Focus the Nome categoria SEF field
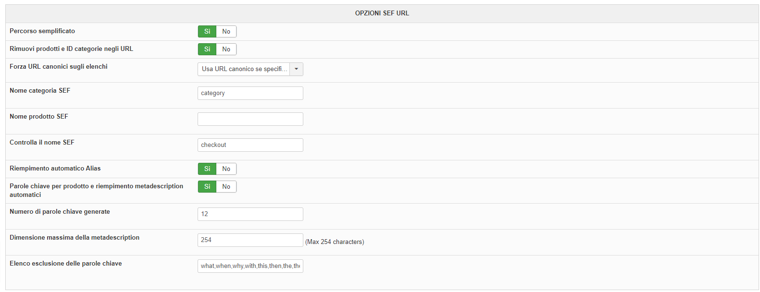The width and height of the screenshot is (760, 292). tap(250, 93)
